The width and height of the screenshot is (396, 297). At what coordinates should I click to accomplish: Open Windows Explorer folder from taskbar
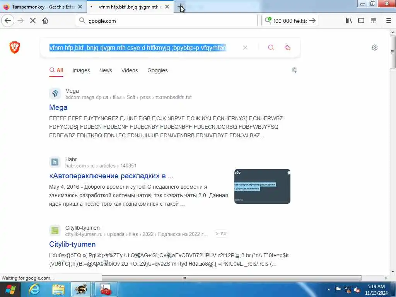pos(58,289)
